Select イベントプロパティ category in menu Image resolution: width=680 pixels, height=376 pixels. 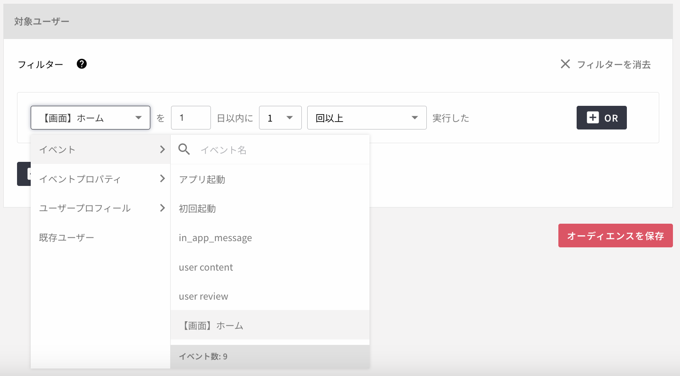coord(100,179)
